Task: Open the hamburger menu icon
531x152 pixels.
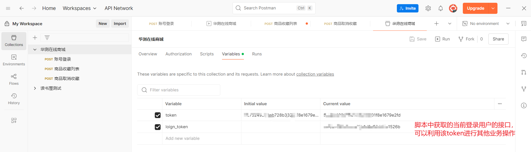Action: click(x=8, y=8)
